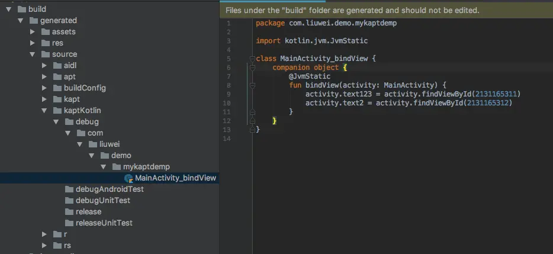The width and height of the screenshot is (553, 254).
Task: Collapse the generated folder arrow
Action: tap(21, 21)
